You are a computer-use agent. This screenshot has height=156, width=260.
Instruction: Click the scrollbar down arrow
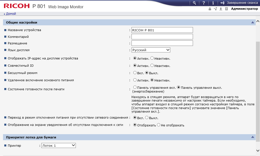[x=258, y=150]
